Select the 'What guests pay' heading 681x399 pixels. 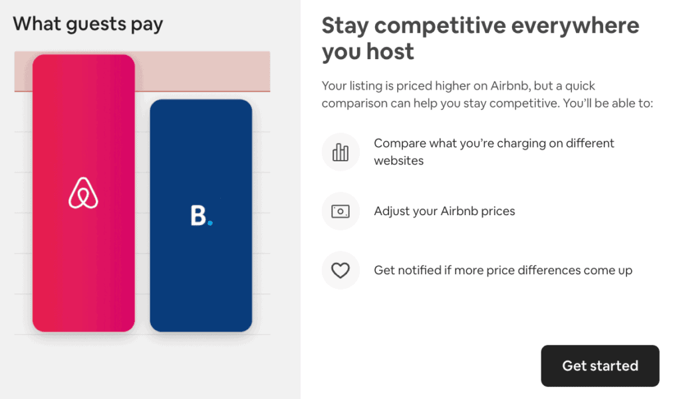point(88,25)
